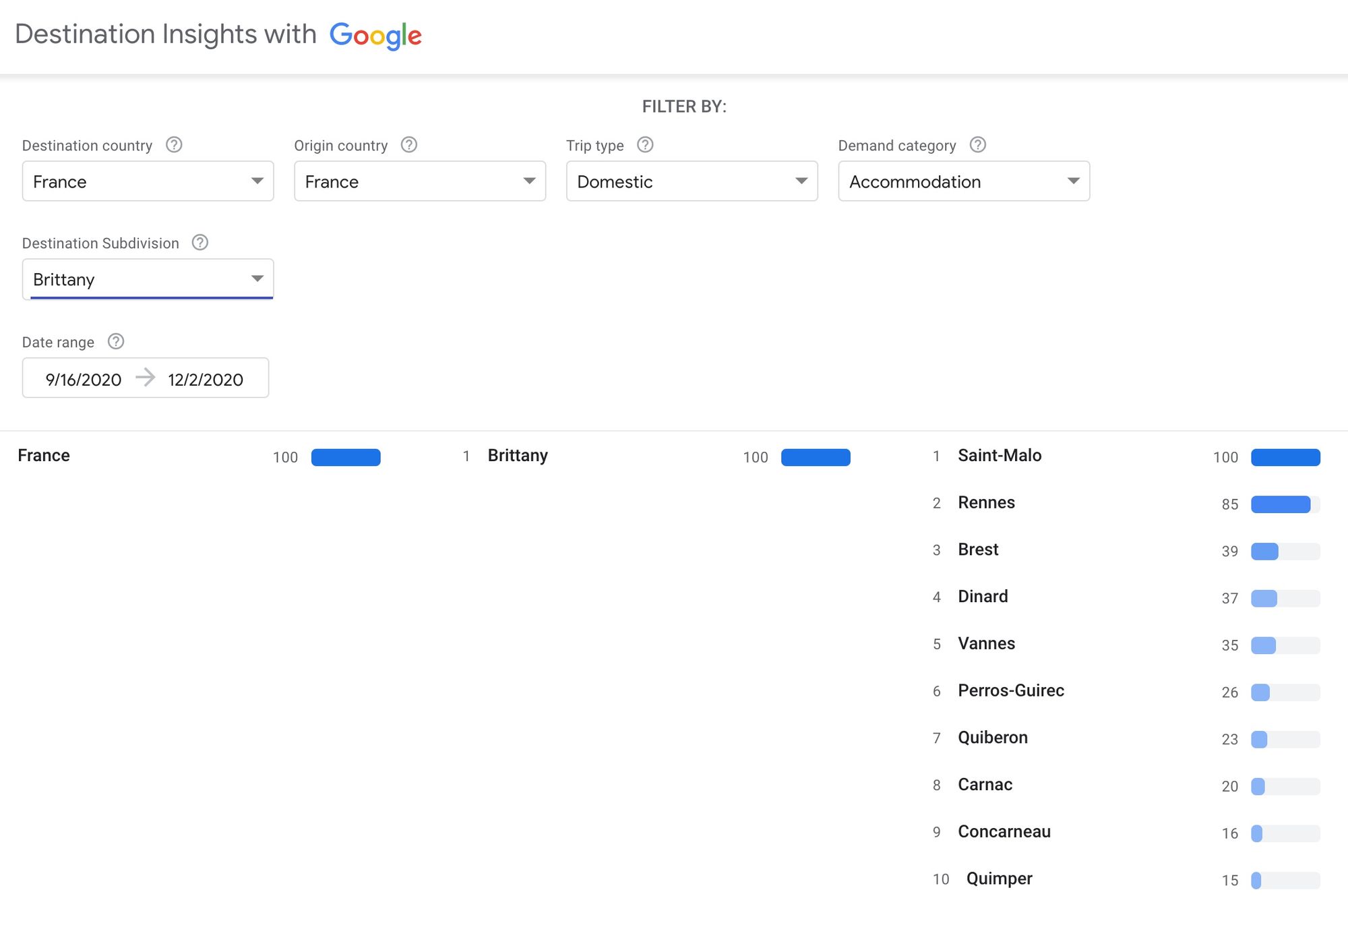The image size is (1348, 948).
Task: Expand the Origin country dropdown
Action: tap(419, 181)
